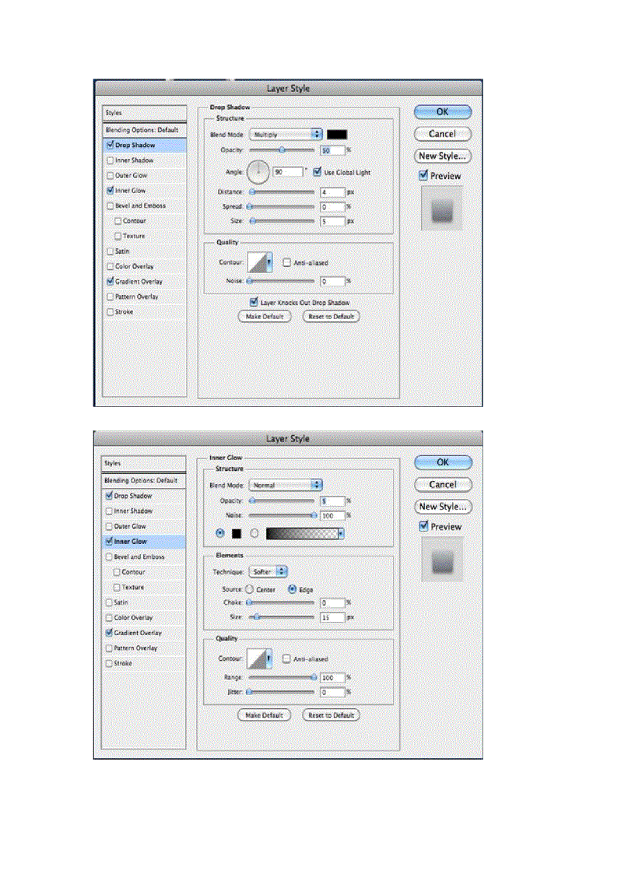The width and height of the screenshot is (635, 874).
Task: Click the Inner Glow Size field showing 15
Action: pos(332,616)
